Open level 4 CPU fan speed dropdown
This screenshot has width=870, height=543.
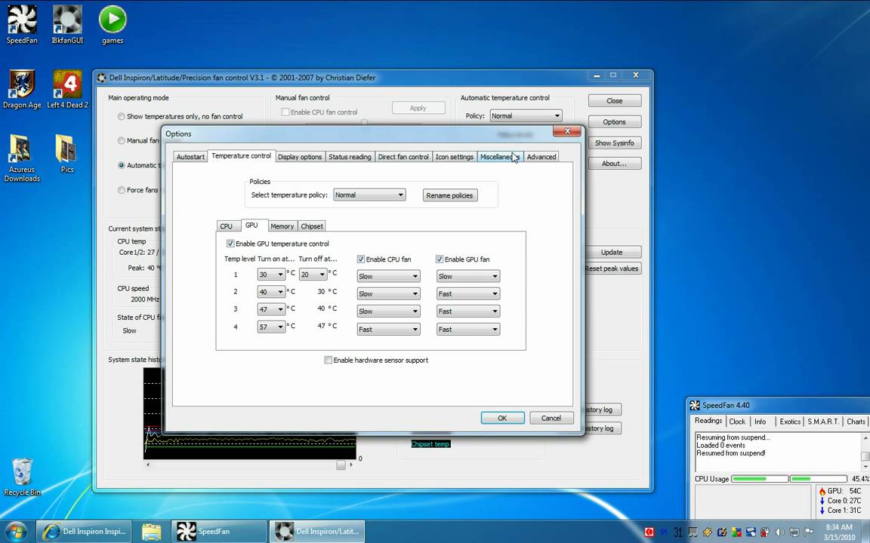(x=388, y=329)
